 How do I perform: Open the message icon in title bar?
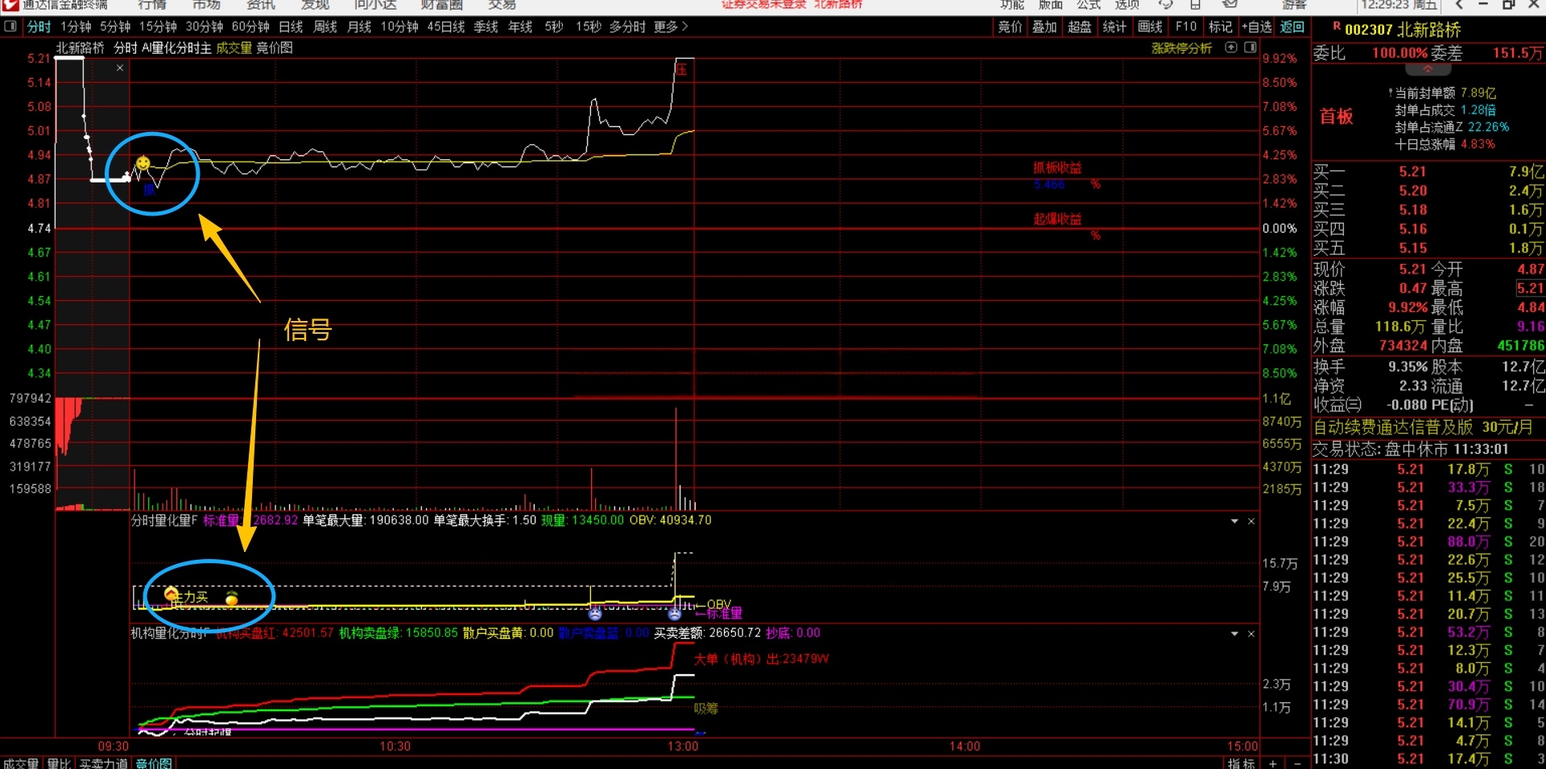pos(1230,5)
